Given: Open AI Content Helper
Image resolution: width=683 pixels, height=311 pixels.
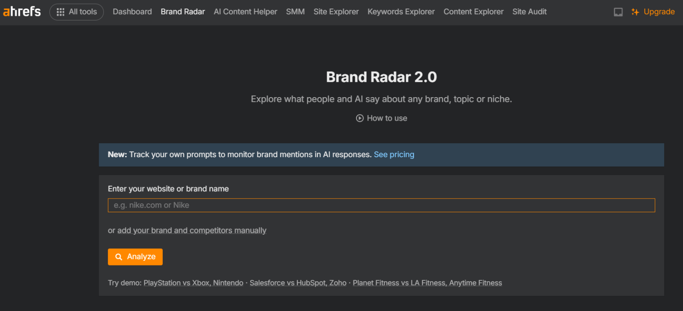Looking at the screenshot, I should 245,12.
